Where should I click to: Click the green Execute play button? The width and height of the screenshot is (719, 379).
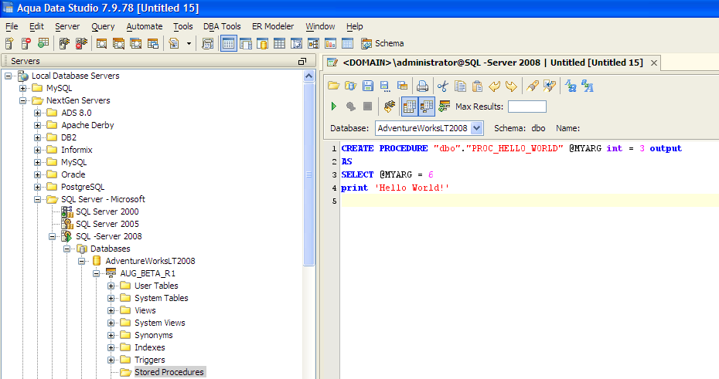tap(334, 107)
